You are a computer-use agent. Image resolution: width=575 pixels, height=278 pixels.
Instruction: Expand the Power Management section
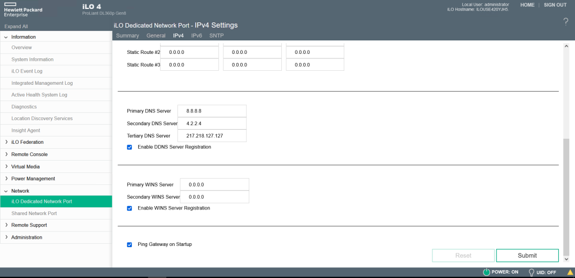tap(6, 179)
